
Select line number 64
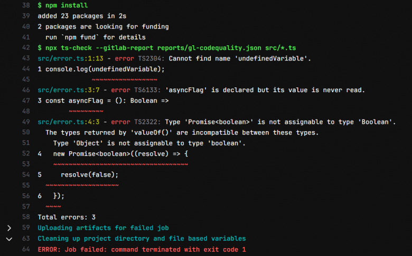[26, 249]
